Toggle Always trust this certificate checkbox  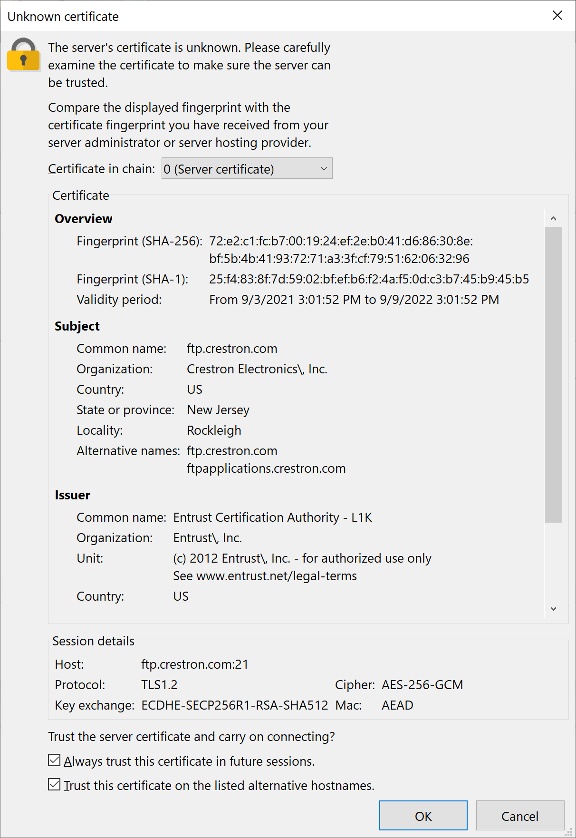pyautogui.click(x=54, y=760)
